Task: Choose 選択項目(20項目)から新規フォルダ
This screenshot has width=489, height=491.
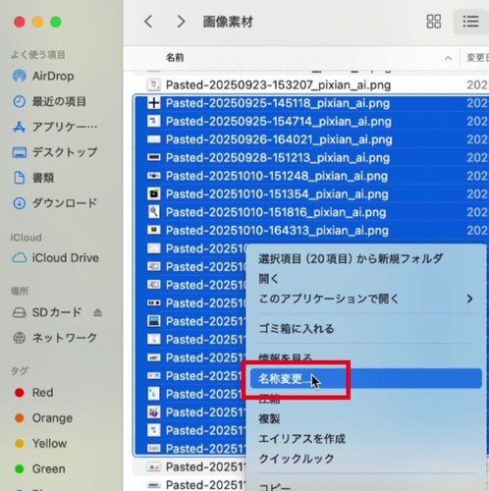Action: coord(351,259)
